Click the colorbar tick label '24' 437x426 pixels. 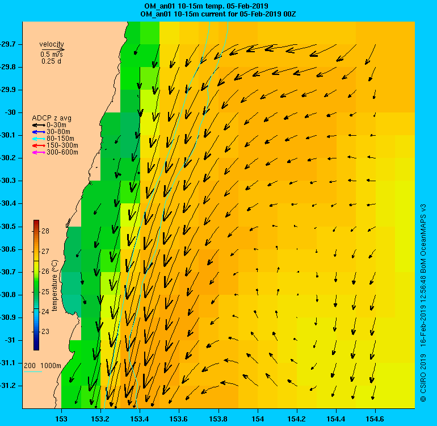(45, 312)
